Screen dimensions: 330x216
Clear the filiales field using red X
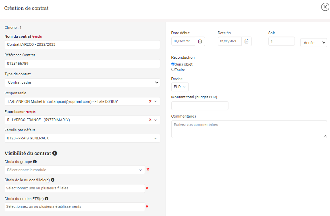(x=147, y=188)
